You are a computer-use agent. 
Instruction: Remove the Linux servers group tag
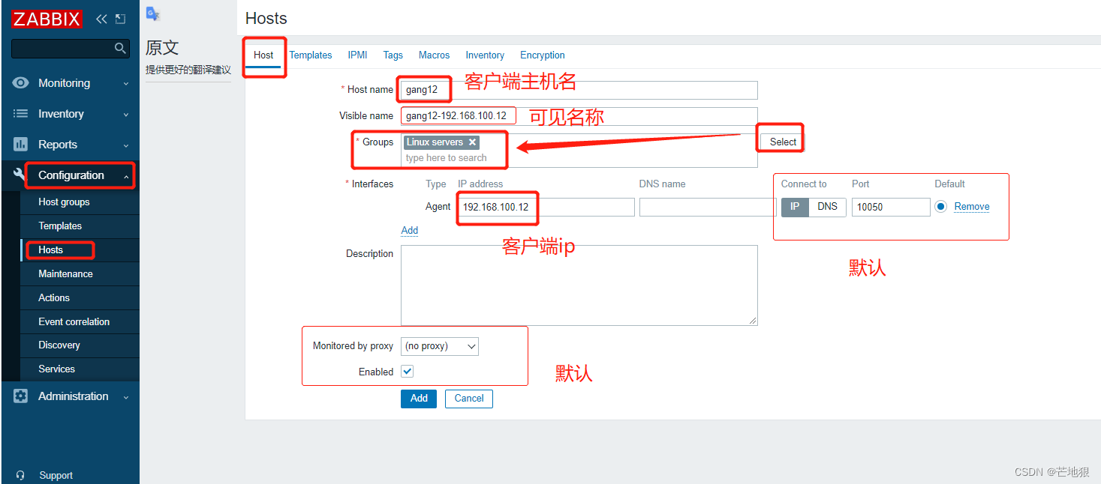[472, 142]
